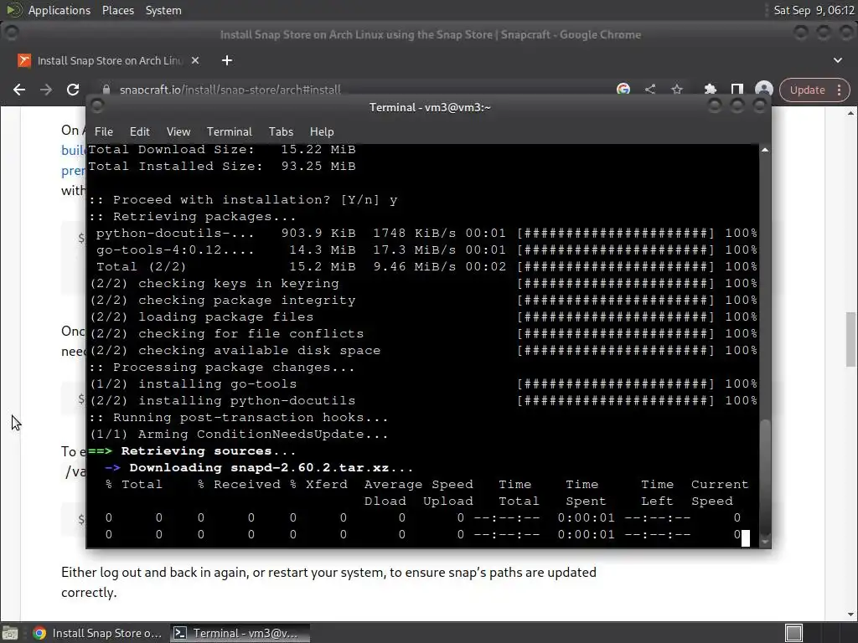Open the Terminal menu item
The width and height of the screenshot is (858, 643).
(x=230, y=131)
